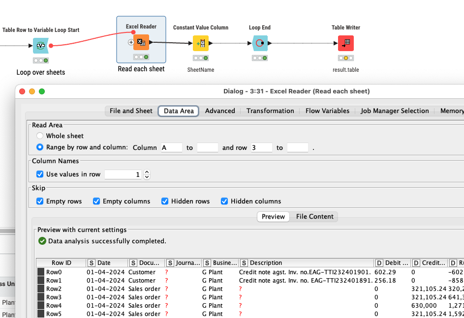Viewport: 464px width, 318px height.
Task: Click the status lights under Constant Value Column
Action: (201, 58)
